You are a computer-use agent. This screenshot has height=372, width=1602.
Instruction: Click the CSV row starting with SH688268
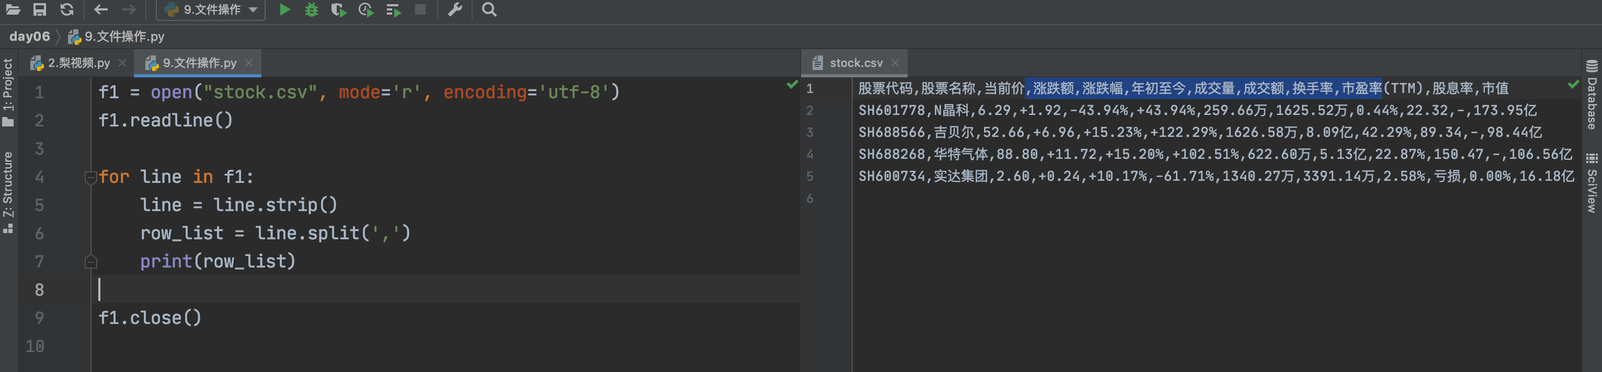pos(1215,154)
